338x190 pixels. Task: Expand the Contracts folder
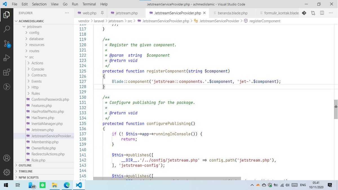[x=29, y=75]
